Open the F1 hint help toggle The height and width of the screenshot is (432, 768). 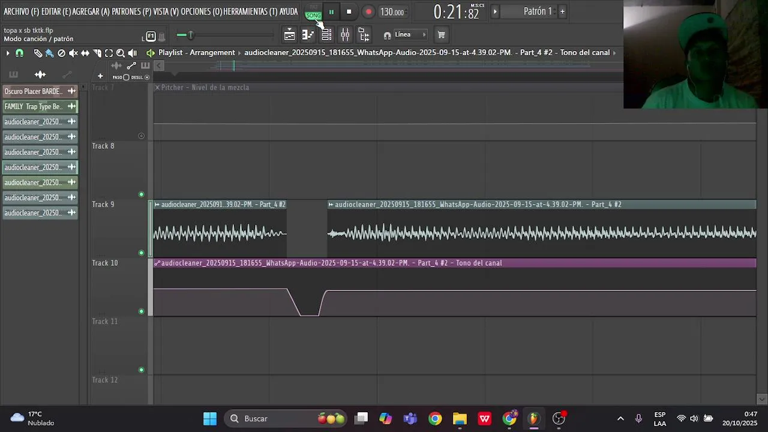click(151, 36)
